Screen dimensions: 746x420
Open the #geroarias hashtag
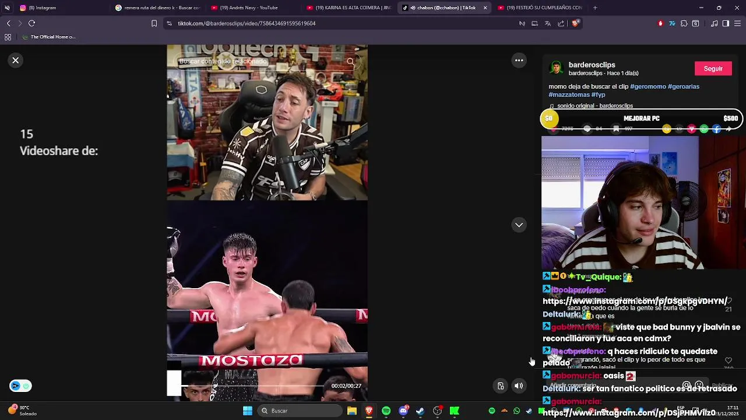point(683,86)
